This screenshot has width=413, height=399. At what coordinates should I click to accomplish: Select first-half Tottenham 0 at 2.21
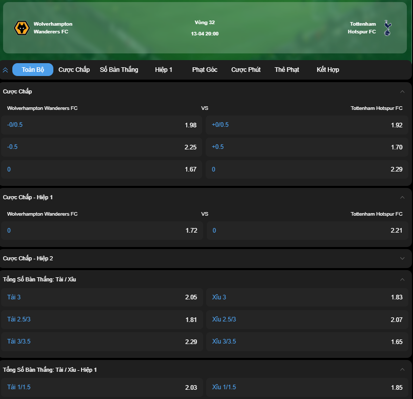[307, 231]
